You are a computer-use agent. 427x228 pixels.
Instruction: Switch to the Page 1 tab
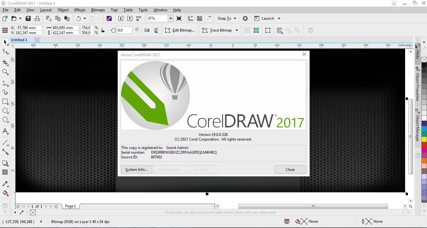(70, 206)
